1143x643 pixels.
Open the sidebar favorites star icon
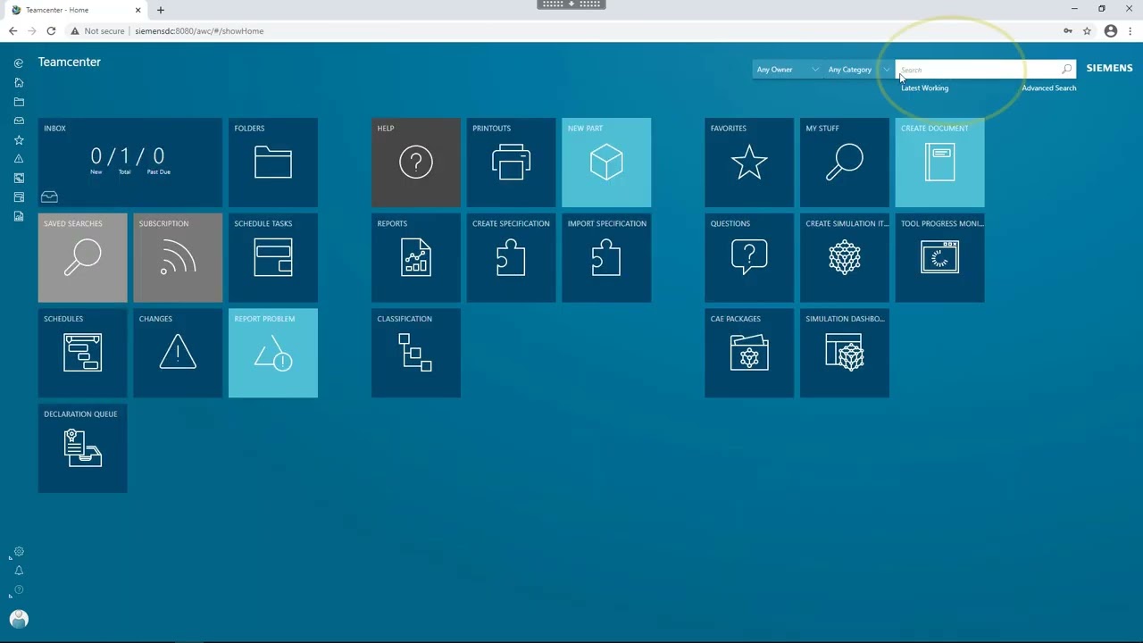click(x=19, y=140)
